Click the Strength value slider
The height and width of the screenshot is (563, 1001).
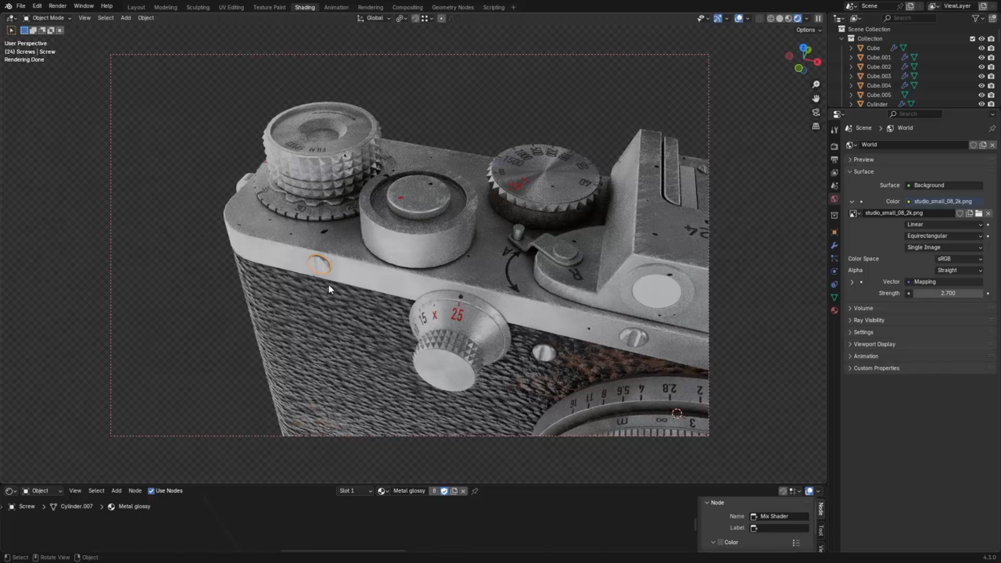(947, 293)
